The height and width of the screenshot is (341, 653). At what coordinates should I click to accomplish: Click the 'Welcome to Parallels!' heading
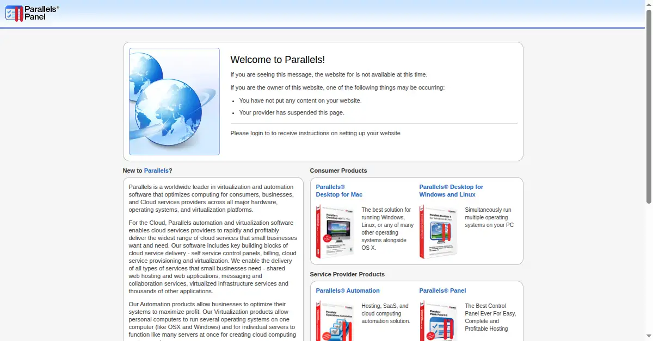278,60
